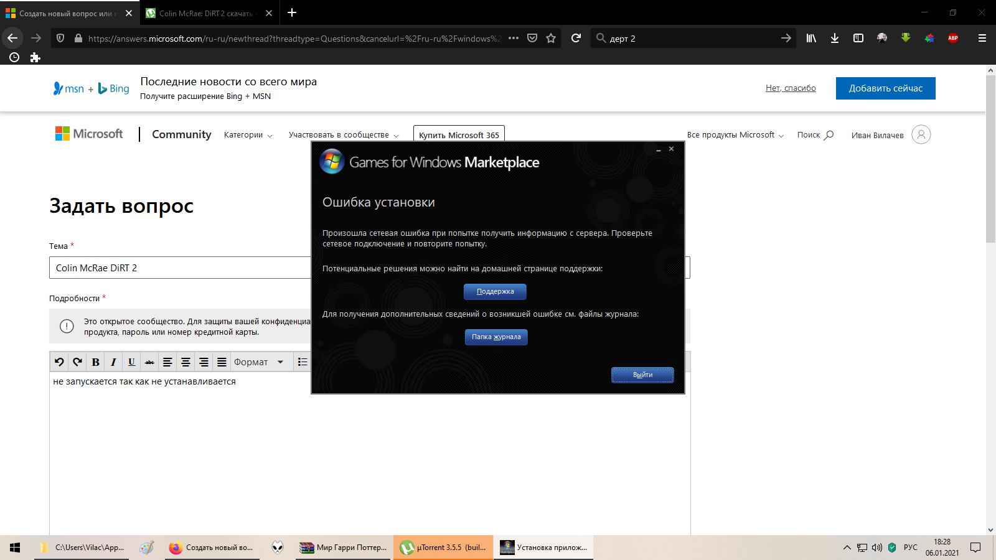Open Adblock Plus extension icon
This screenshot has height=560, width=996.
pyautogui.click(x=953, y=38)
